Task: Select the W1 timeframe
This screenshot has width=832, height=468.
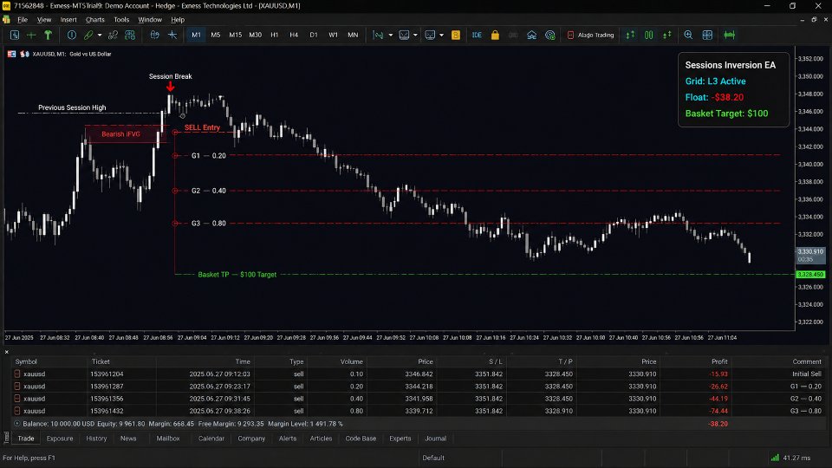Action: click(333, 35)
